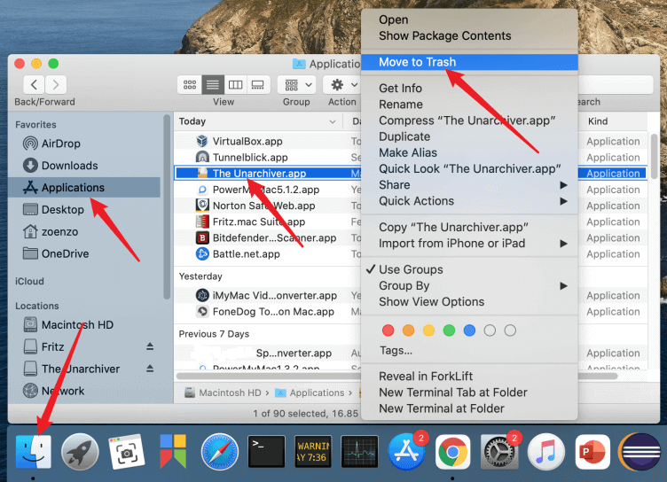The image size is (667, 482).
Task: Click Downloads in the sidebar
Action: [x=69, y=166]
